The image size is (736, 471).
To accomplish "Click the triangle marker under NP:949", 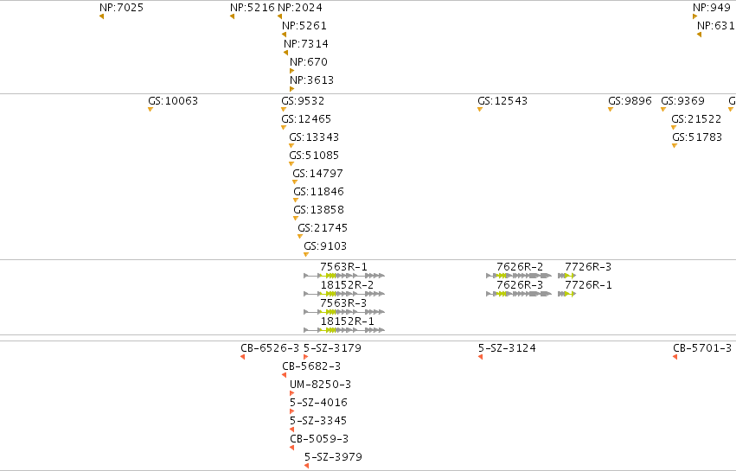I will [x=694, y=17].
